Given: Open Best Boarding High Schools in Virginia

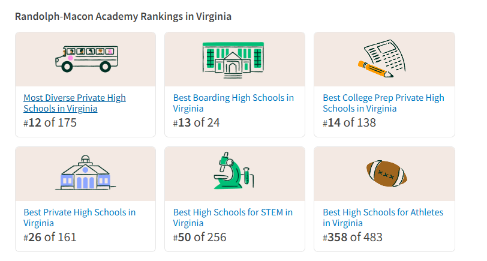Looking at the screenshot, I should (233, 103).
